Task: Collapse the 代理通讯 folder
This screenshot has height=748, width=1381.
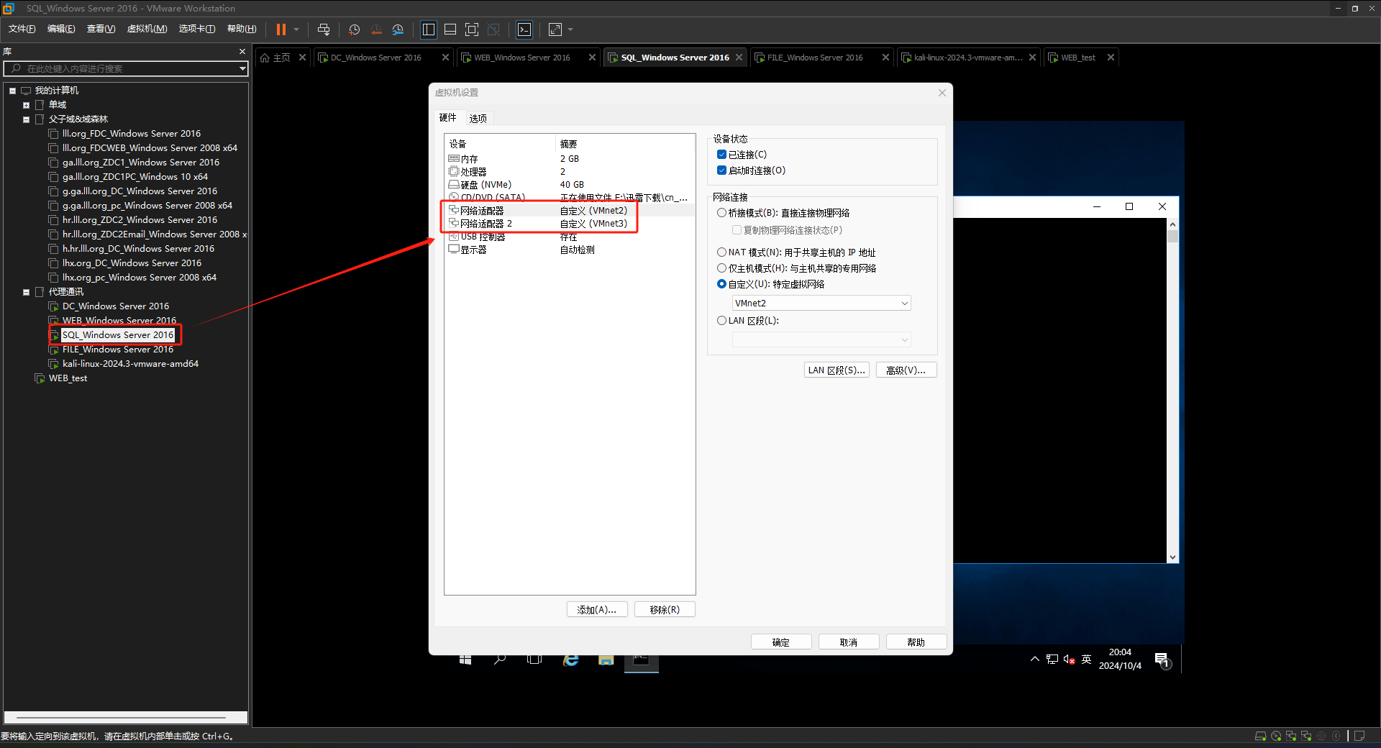Action: (x=27, y=292)
